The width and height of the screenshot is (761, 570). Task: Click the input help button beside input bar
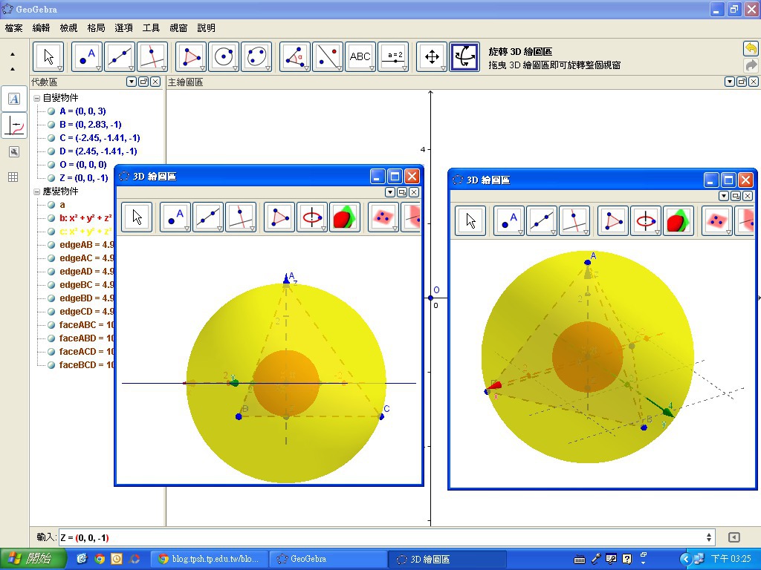pos(734,537)
